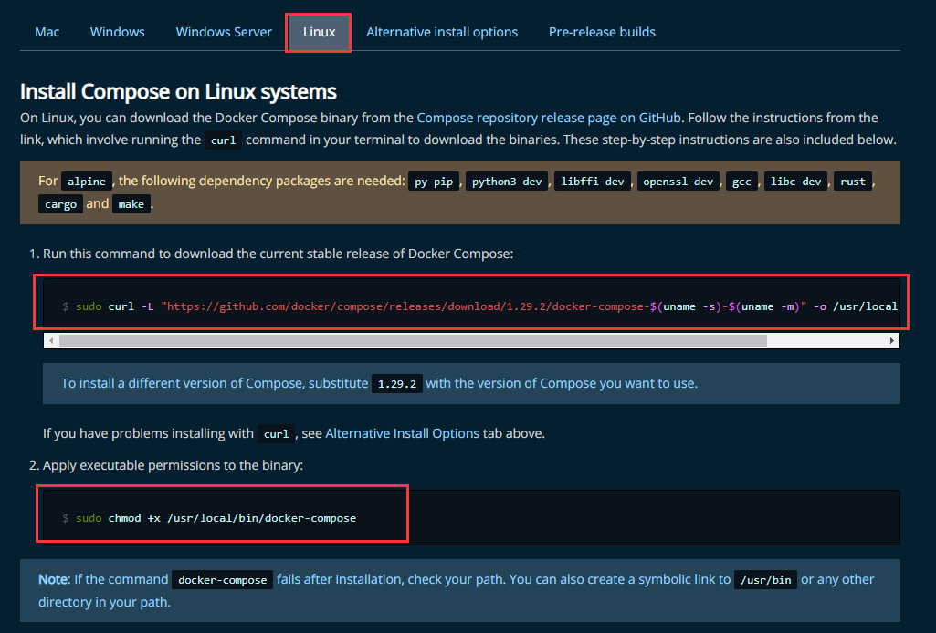
Task: Open the Windows tab
Action: click(117, 32)
